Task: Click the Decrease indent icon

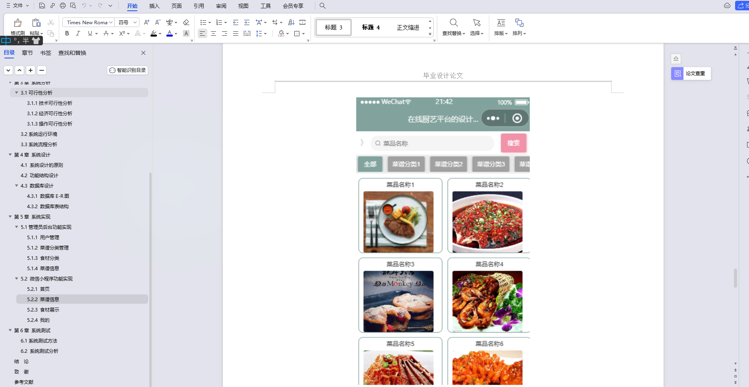Action: (236, 22)
